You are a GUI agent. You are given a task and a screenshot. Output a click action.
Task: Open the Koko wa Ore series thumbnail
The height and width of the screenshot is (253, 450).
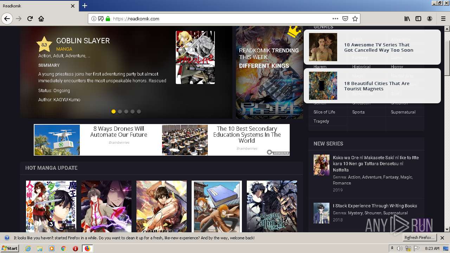(321, 165)
